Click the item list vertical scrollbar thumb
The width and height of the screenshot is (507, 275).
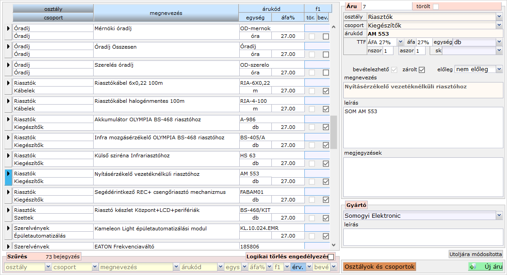tap(334, 132)
